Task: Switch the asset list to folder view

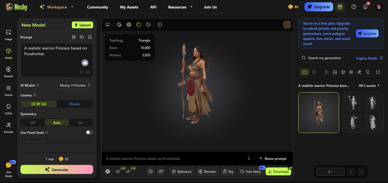Action: tap(304, 72)
